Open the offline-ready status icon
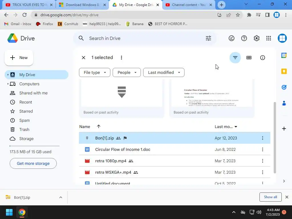Screen dimensions: 292x219 point(232,38)
